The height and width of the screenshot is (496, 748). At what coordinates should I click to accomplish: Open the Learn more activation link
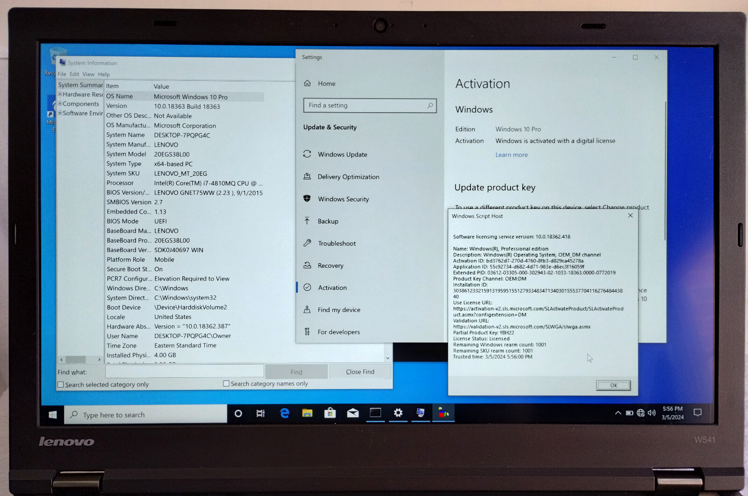[511, 155]
